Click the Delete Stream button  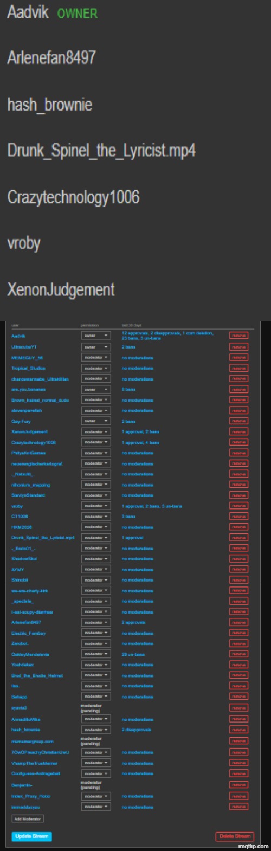coord(235,836)
